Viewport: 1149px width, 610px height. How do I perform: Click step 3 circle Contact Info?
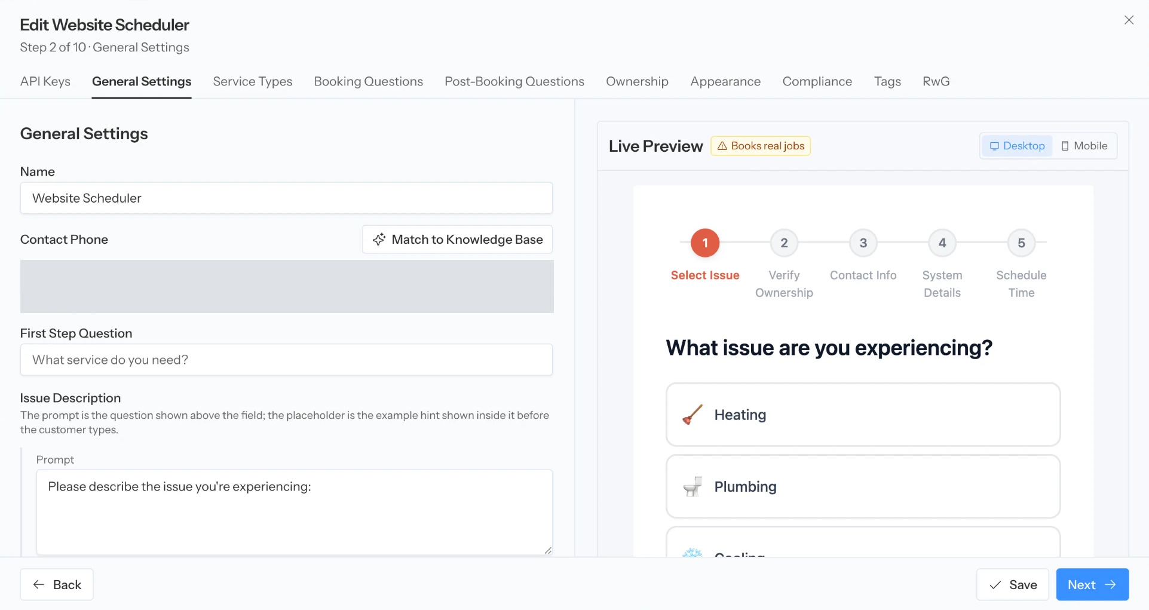tap(863, 243)
